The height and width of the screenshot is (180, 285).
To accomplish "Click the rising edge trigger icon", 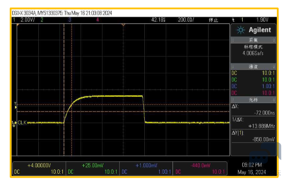I will (x=234, y=20).
